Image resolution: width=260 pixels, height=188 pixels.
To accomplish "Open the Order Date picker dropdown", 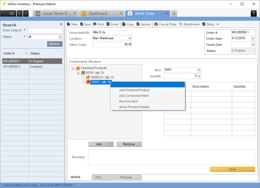I will (x=253, y=38).
